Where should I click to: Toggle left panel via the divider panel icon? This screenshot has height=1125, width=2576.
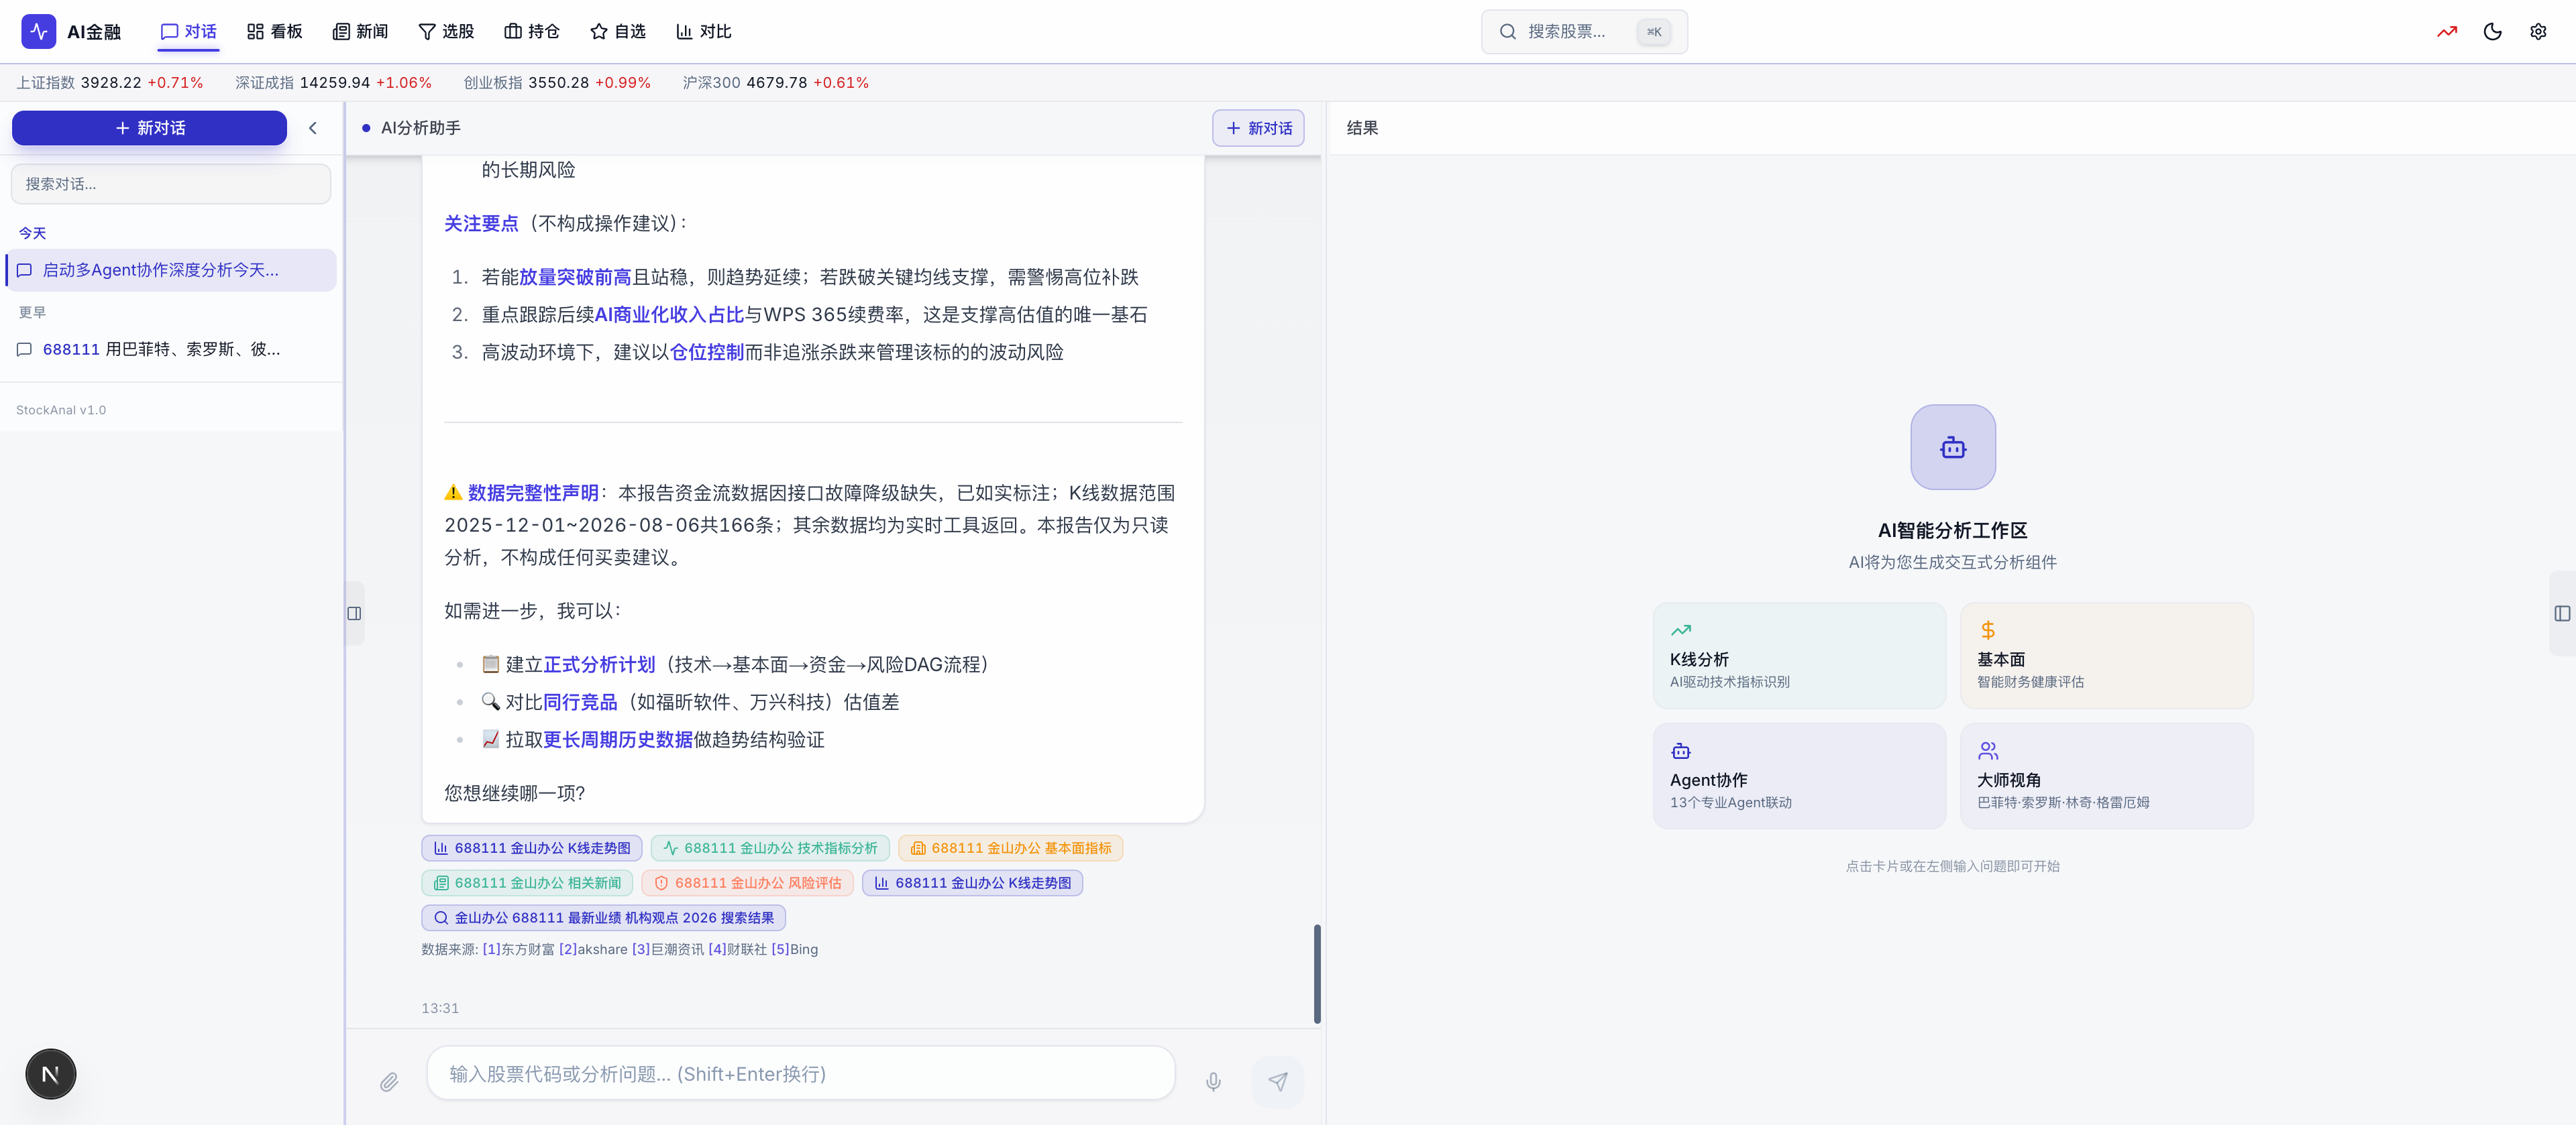(354, 613)
